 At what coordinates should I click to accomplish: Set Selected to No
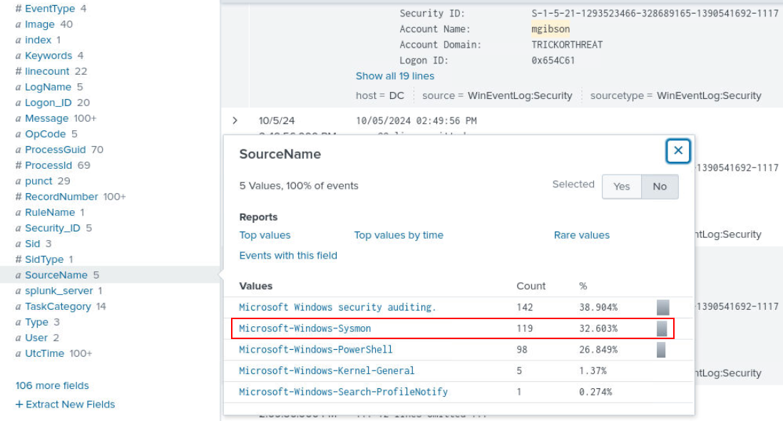pyautogui.click(x=660, y=187)
